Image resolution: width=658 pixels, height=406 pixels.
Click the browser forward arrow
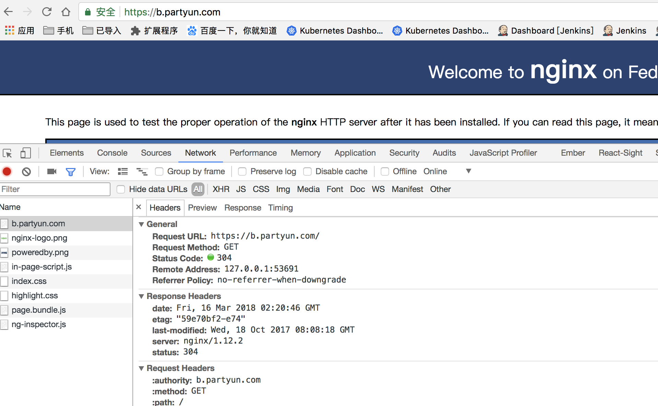click(x=27, y=12)
